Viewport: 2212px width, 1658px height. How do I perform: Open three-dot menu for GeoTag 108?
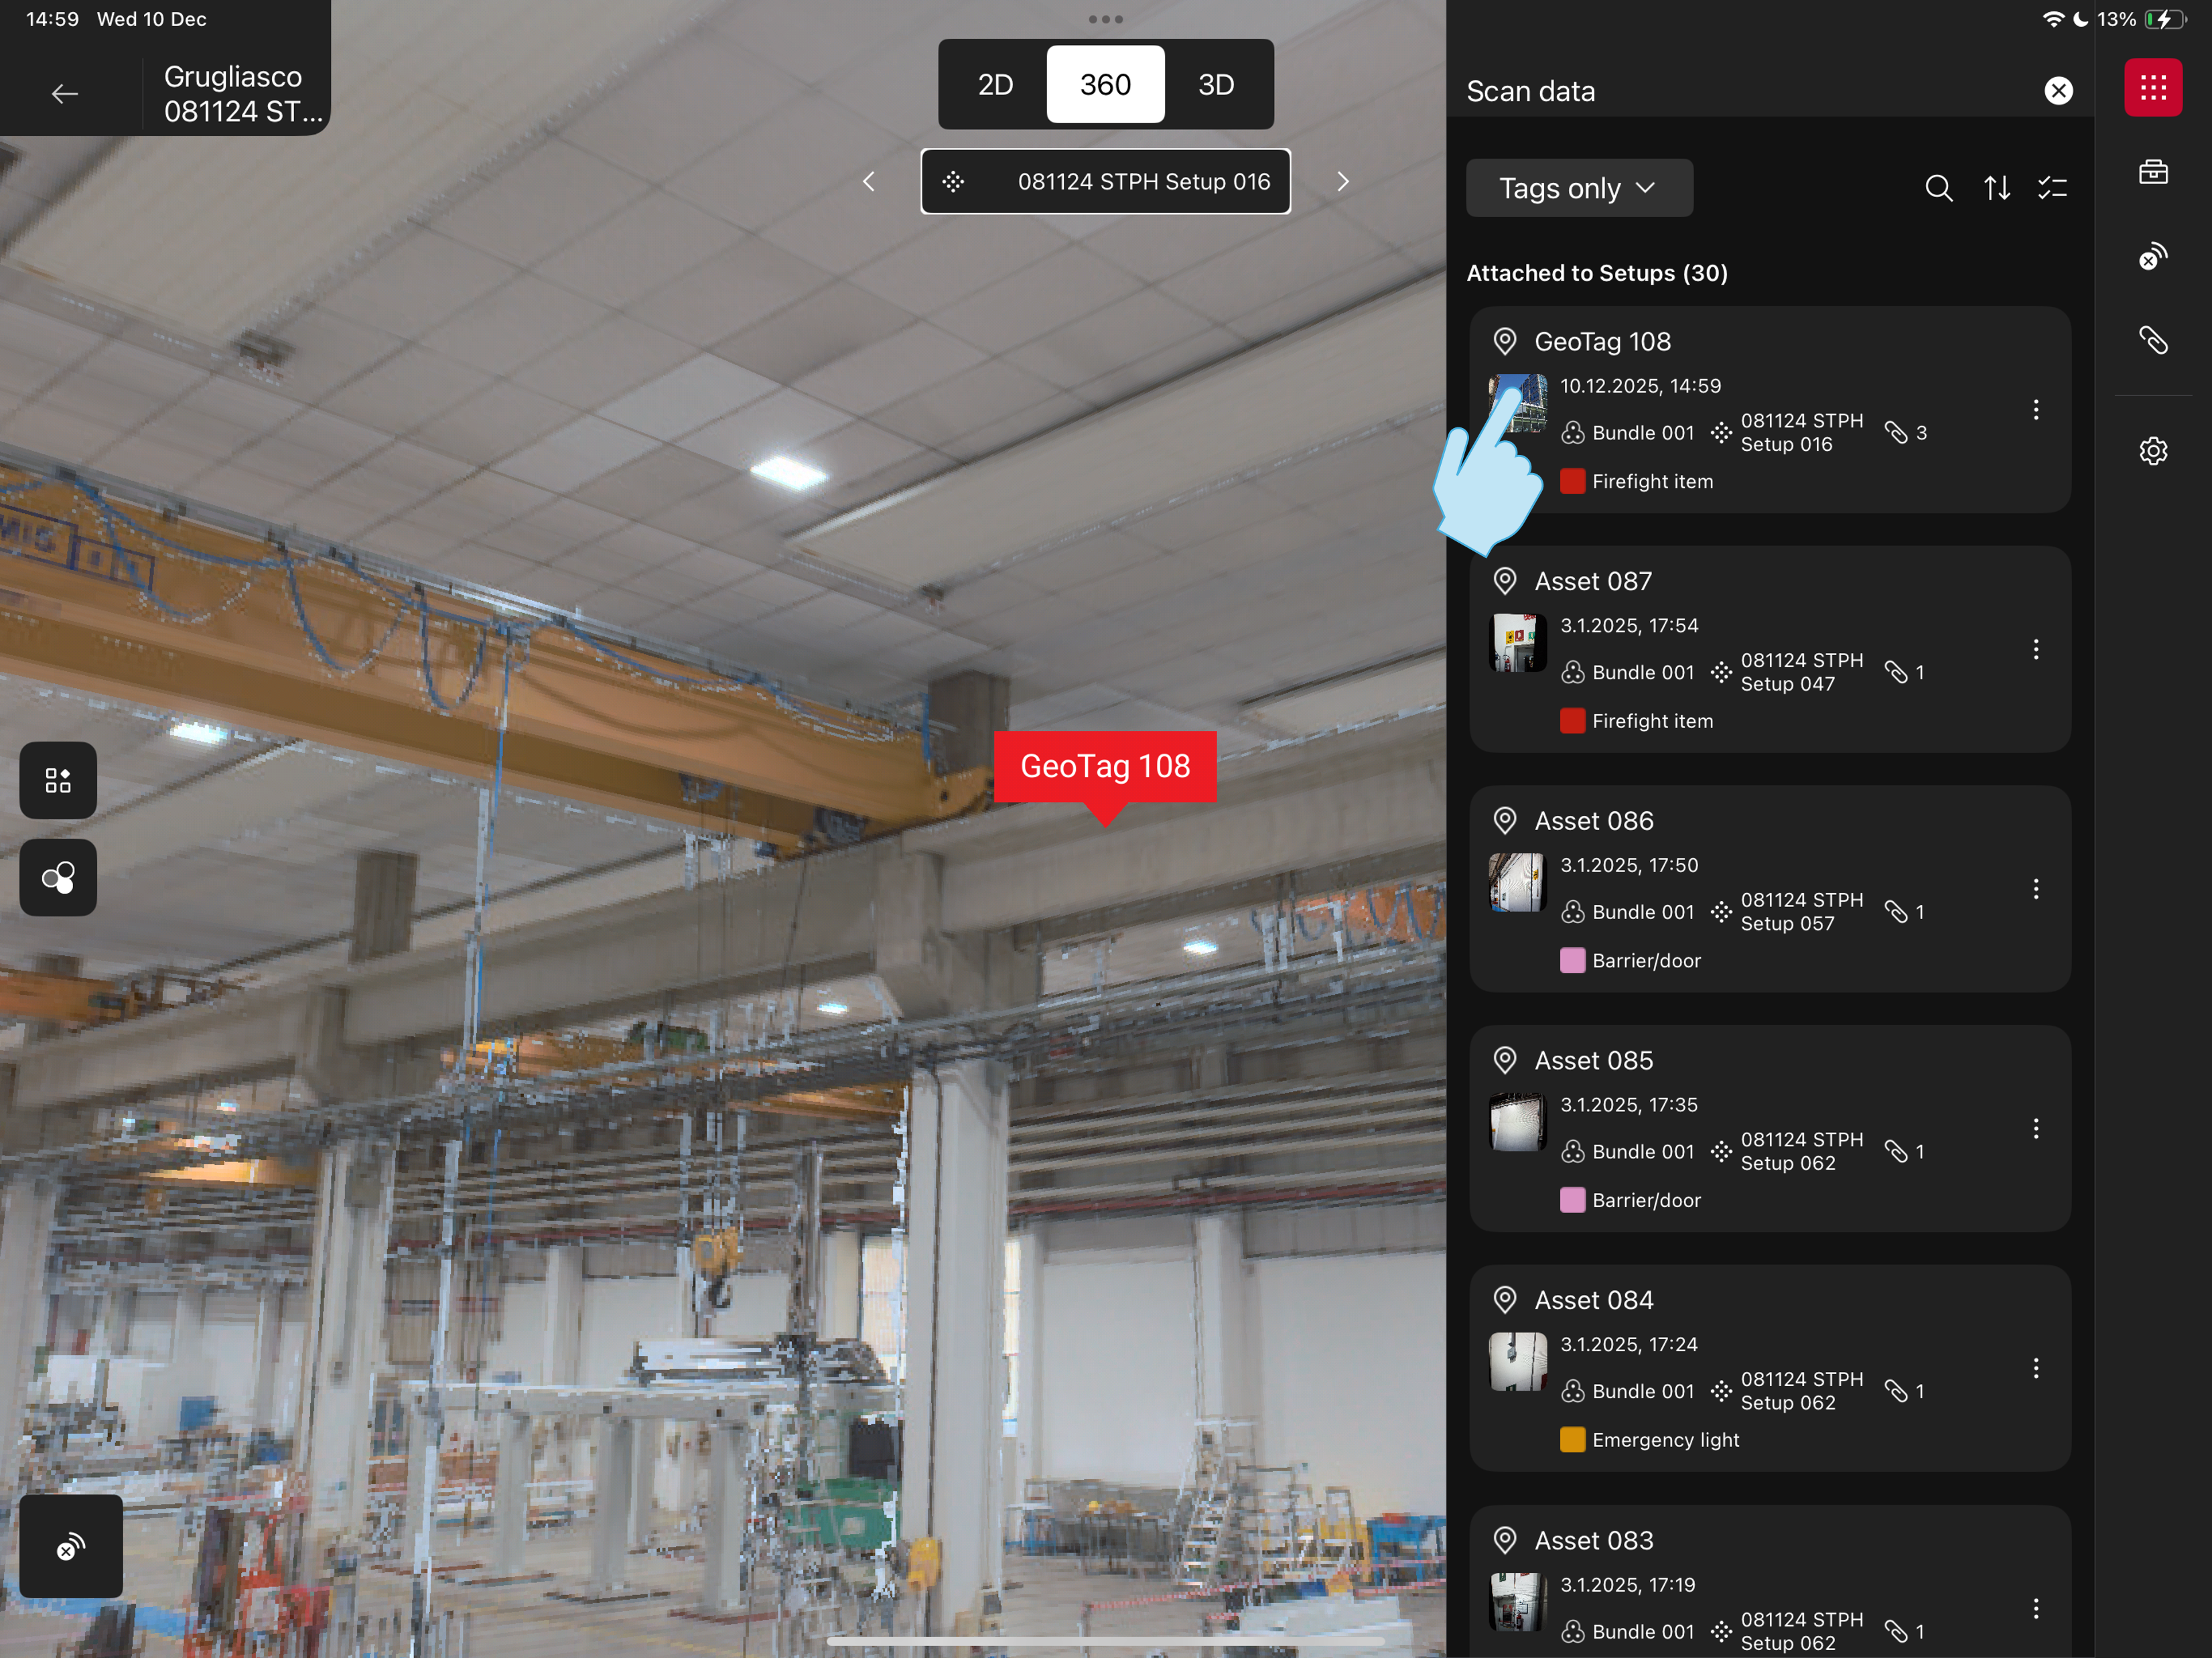tap(2035, 410)
